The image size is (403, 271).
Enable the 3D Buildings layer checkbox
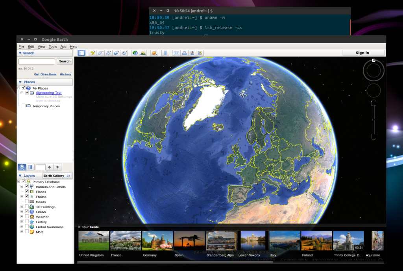(x=27, y=207)
